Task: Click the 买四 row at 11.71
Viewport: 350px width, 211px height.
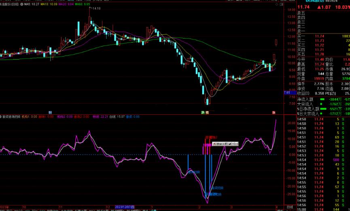Action: click(323, 50)
